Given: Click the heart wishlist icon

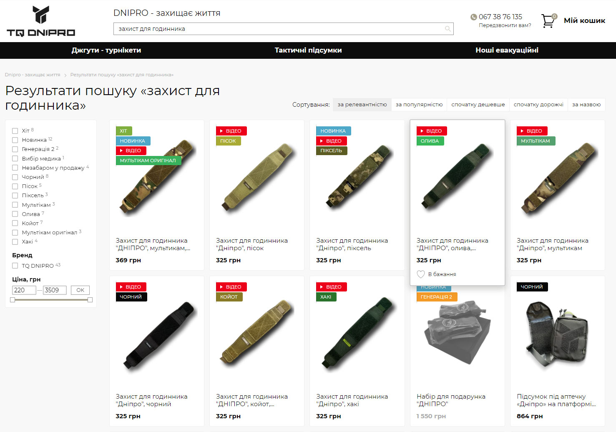Looking at the screenshot, I should 421,274.
